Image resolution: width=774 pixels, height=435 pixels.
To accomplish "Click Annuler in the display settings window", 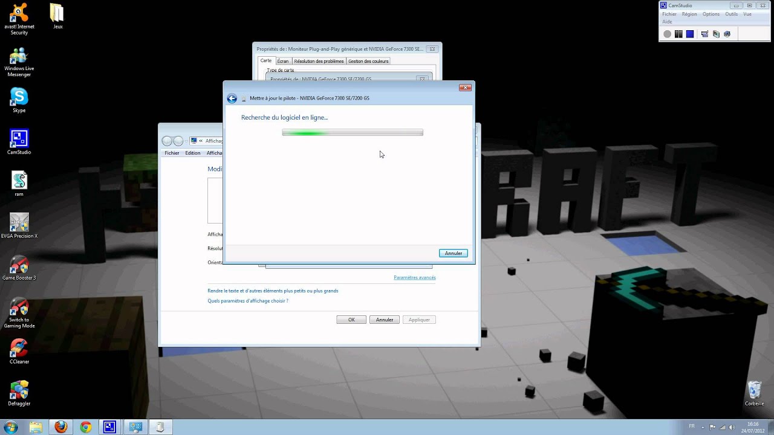I will tap(385, 320).
